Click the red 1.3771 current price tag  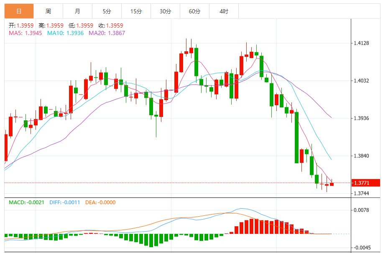pos(366,183)
